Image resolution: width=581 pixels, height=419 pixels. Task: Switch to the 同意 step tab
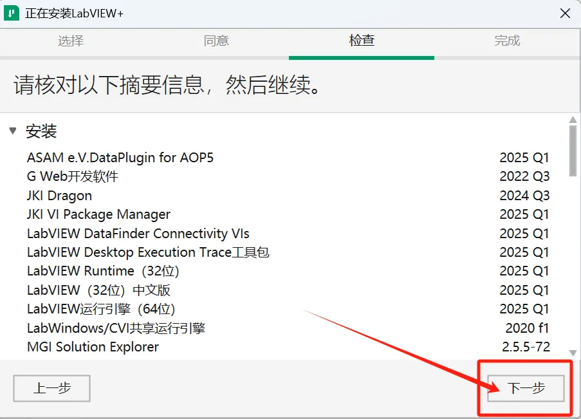tap(216, 41)
